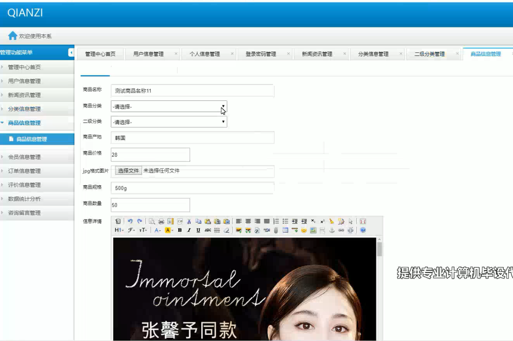The width and height of the screenshot is (513, 341).
Task: Open the font family dropdown in the editor
Action: point(131,230)
